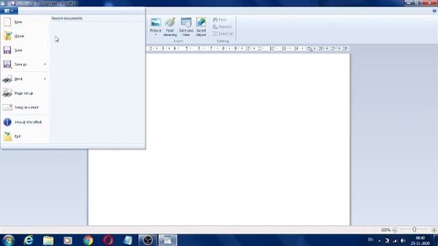Insert a Paint drawing

coord(170,27)
